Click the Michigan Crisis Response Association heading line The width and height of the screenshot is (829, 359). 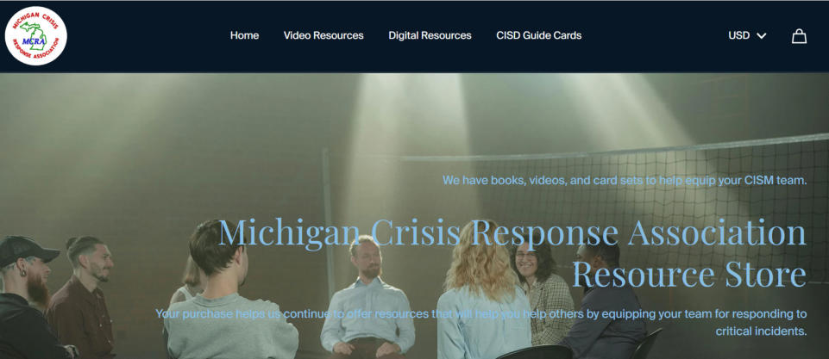coord(512,232)
